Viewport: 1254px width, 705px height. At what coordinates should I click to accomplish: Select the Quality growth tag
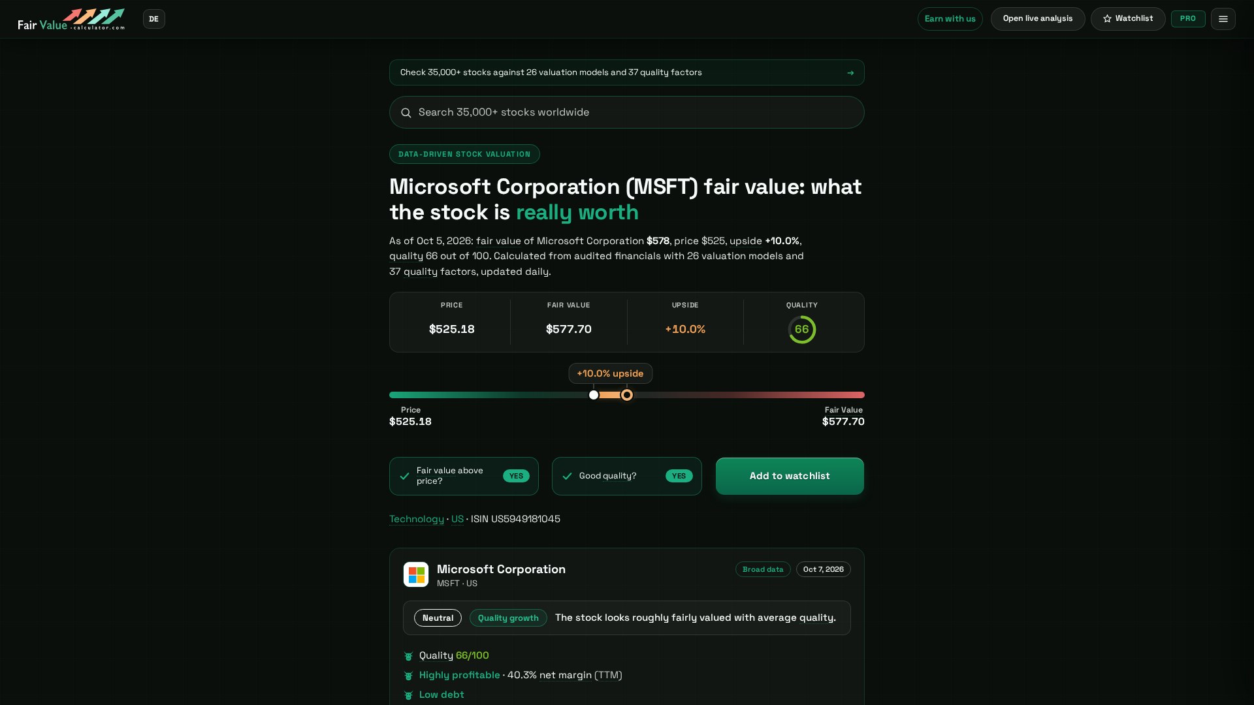508,618
